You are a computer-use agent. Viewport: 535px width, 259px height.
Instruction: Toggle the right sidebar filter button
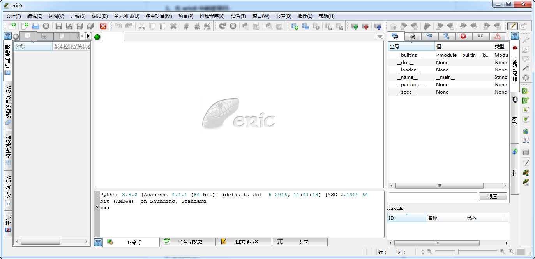(515, 36)
